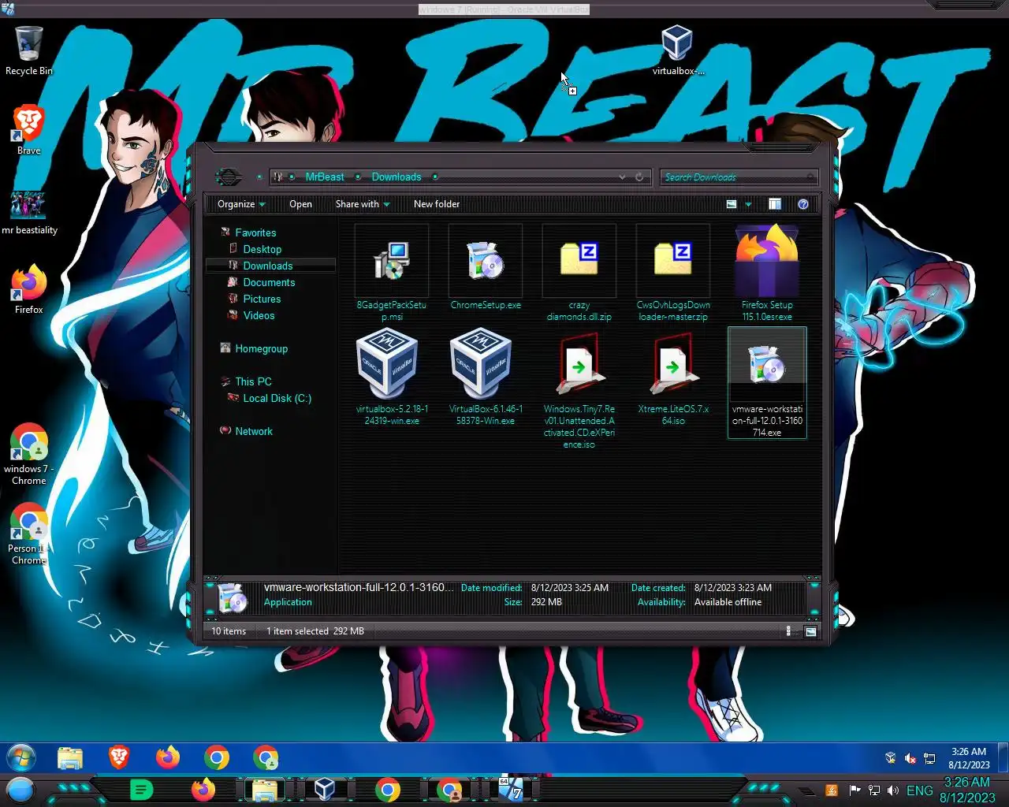Switch to Windows 7 VM host taskbar icon
Image resolution: width=1009 pixels, height=807 pixels.
pyautogui.click(x=511, y=789)
